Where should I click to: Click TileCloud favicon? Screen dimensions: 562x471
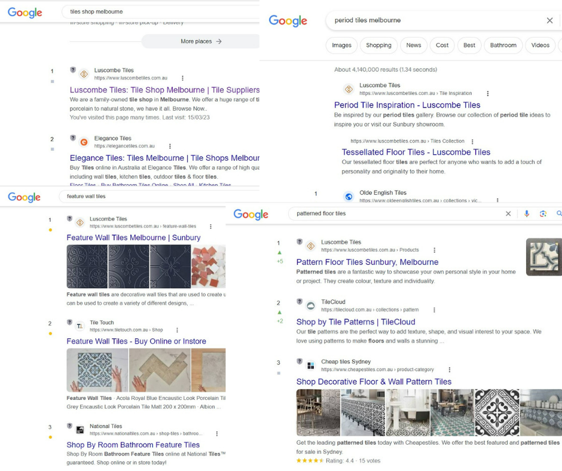point(311,306)
